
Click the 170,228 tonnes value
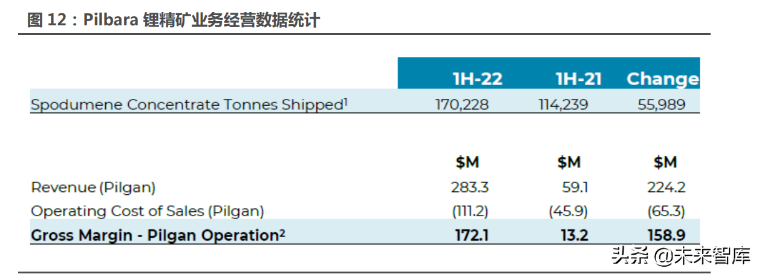pyautogui.click(x=462, y=104)
